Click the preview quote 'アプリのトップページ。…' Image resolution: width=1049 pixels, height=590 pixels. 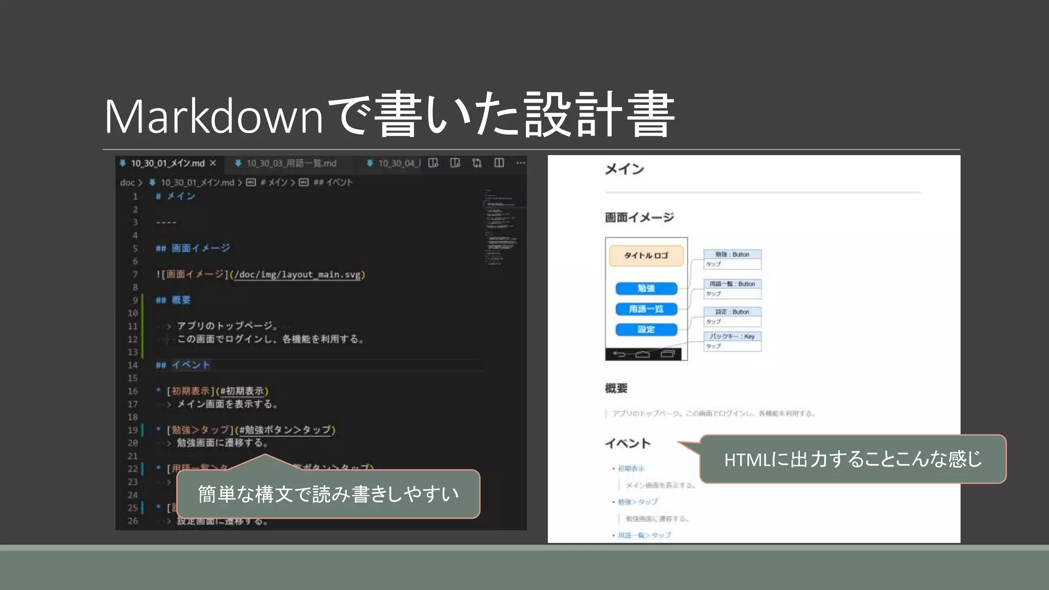[714, 413]
